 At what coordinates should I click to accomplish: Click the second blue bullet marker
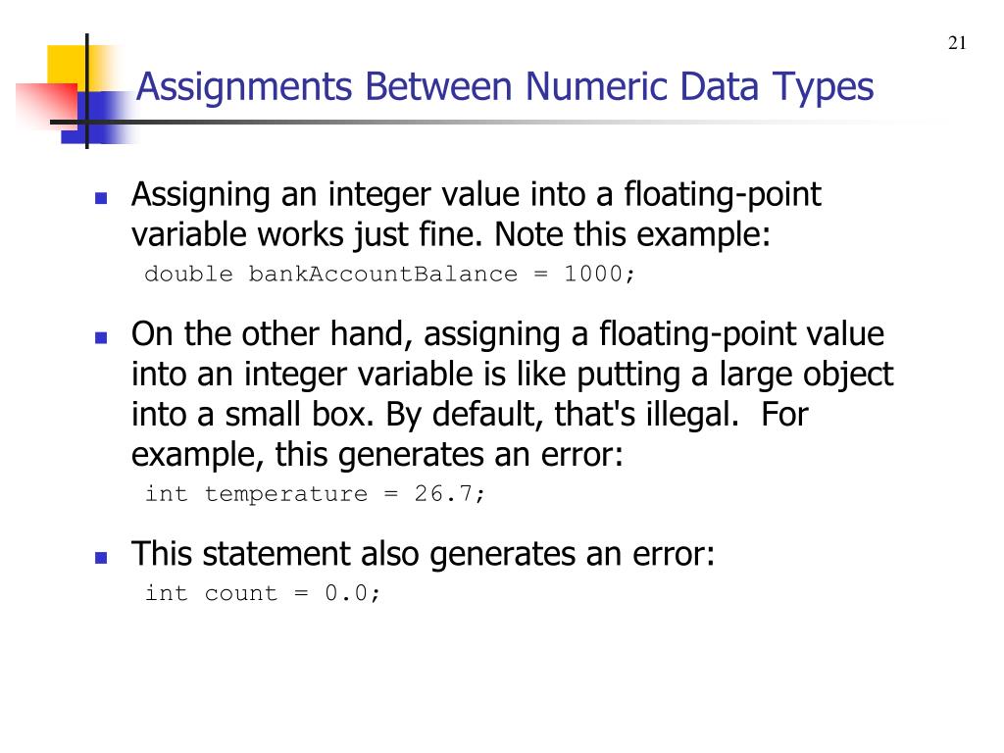pos(101,337)
